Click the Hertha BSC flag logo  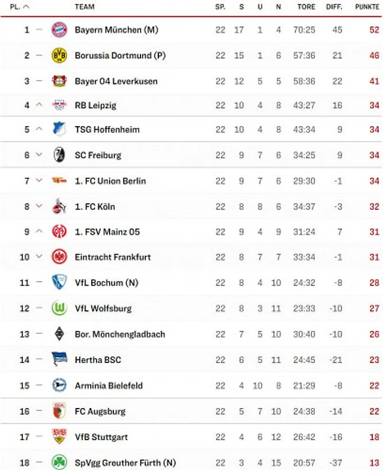[x=59, y=359]
